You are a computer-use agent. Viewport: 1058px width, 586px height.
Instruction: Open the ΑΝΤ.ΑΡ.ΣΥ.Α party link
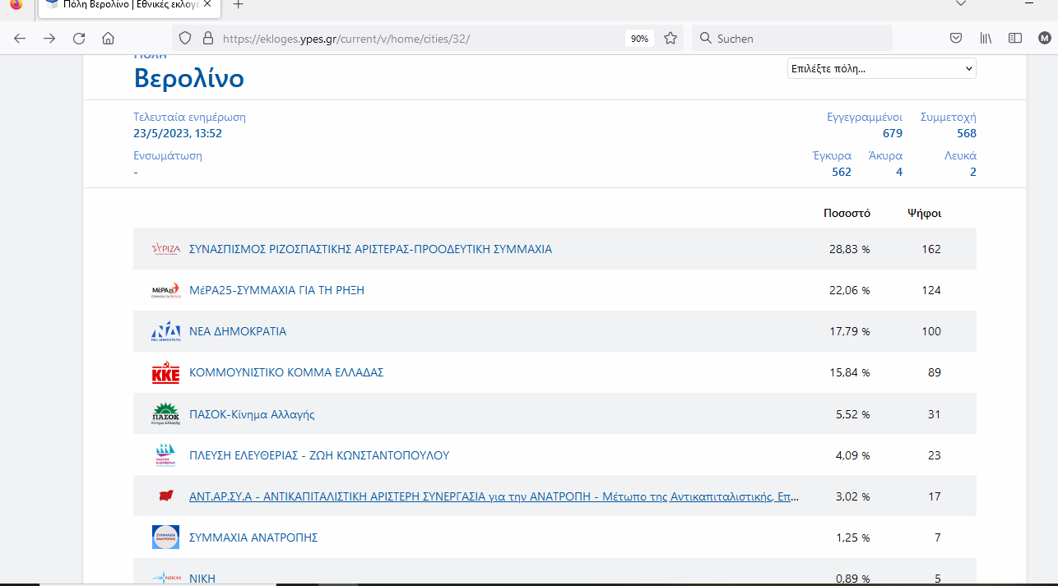point(494,496)
